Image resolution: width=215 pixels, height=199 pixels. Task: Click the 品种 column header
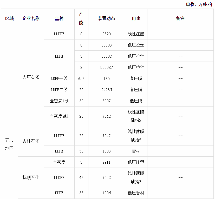(59, 18)
